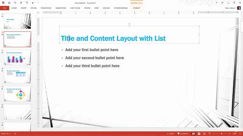Open the VIEW tab
The image size is (243, 136).
96,8
